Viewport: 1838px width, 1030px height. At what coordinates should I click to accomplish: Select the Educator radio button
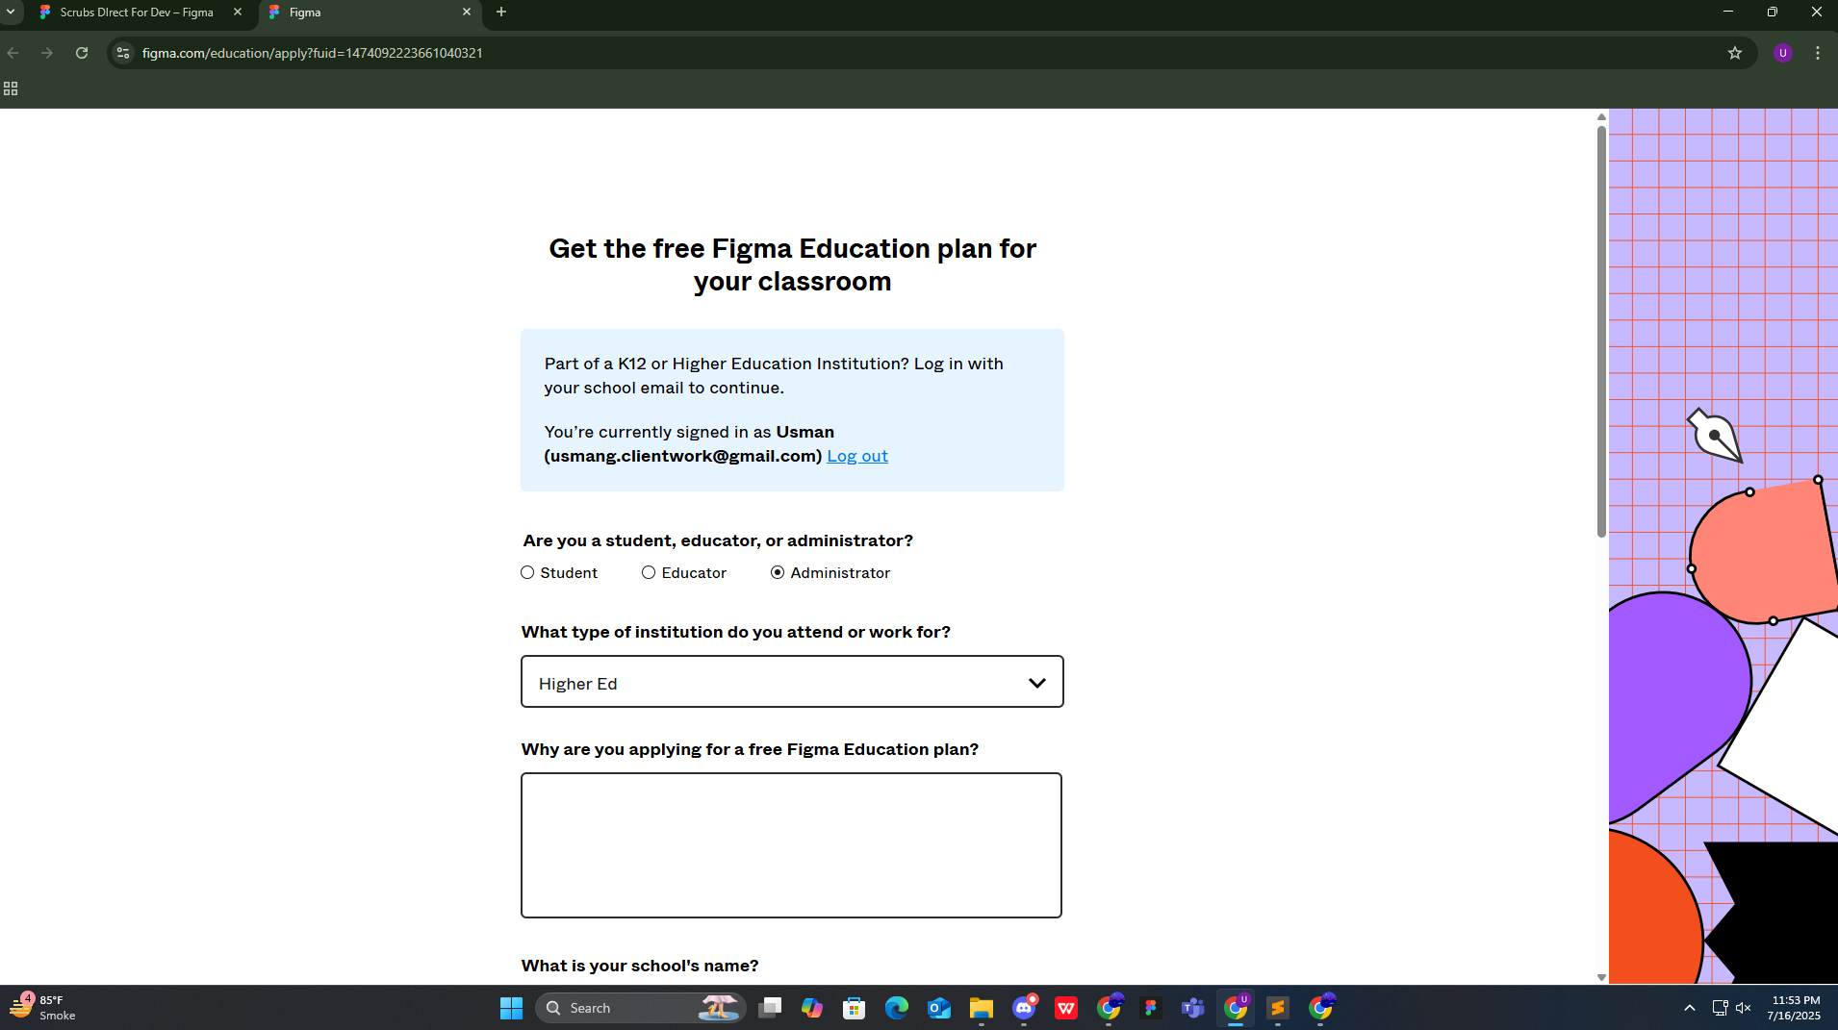pyautogui.click(x=649, y=572)
